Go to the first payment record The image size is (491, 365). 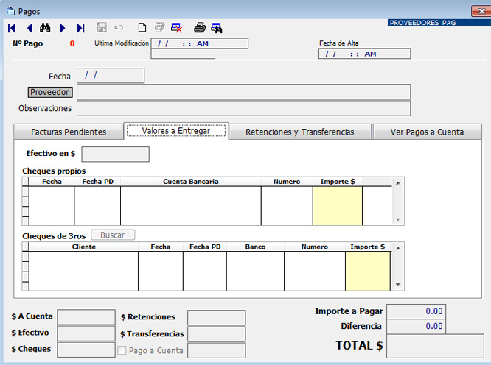coord(12,28)
